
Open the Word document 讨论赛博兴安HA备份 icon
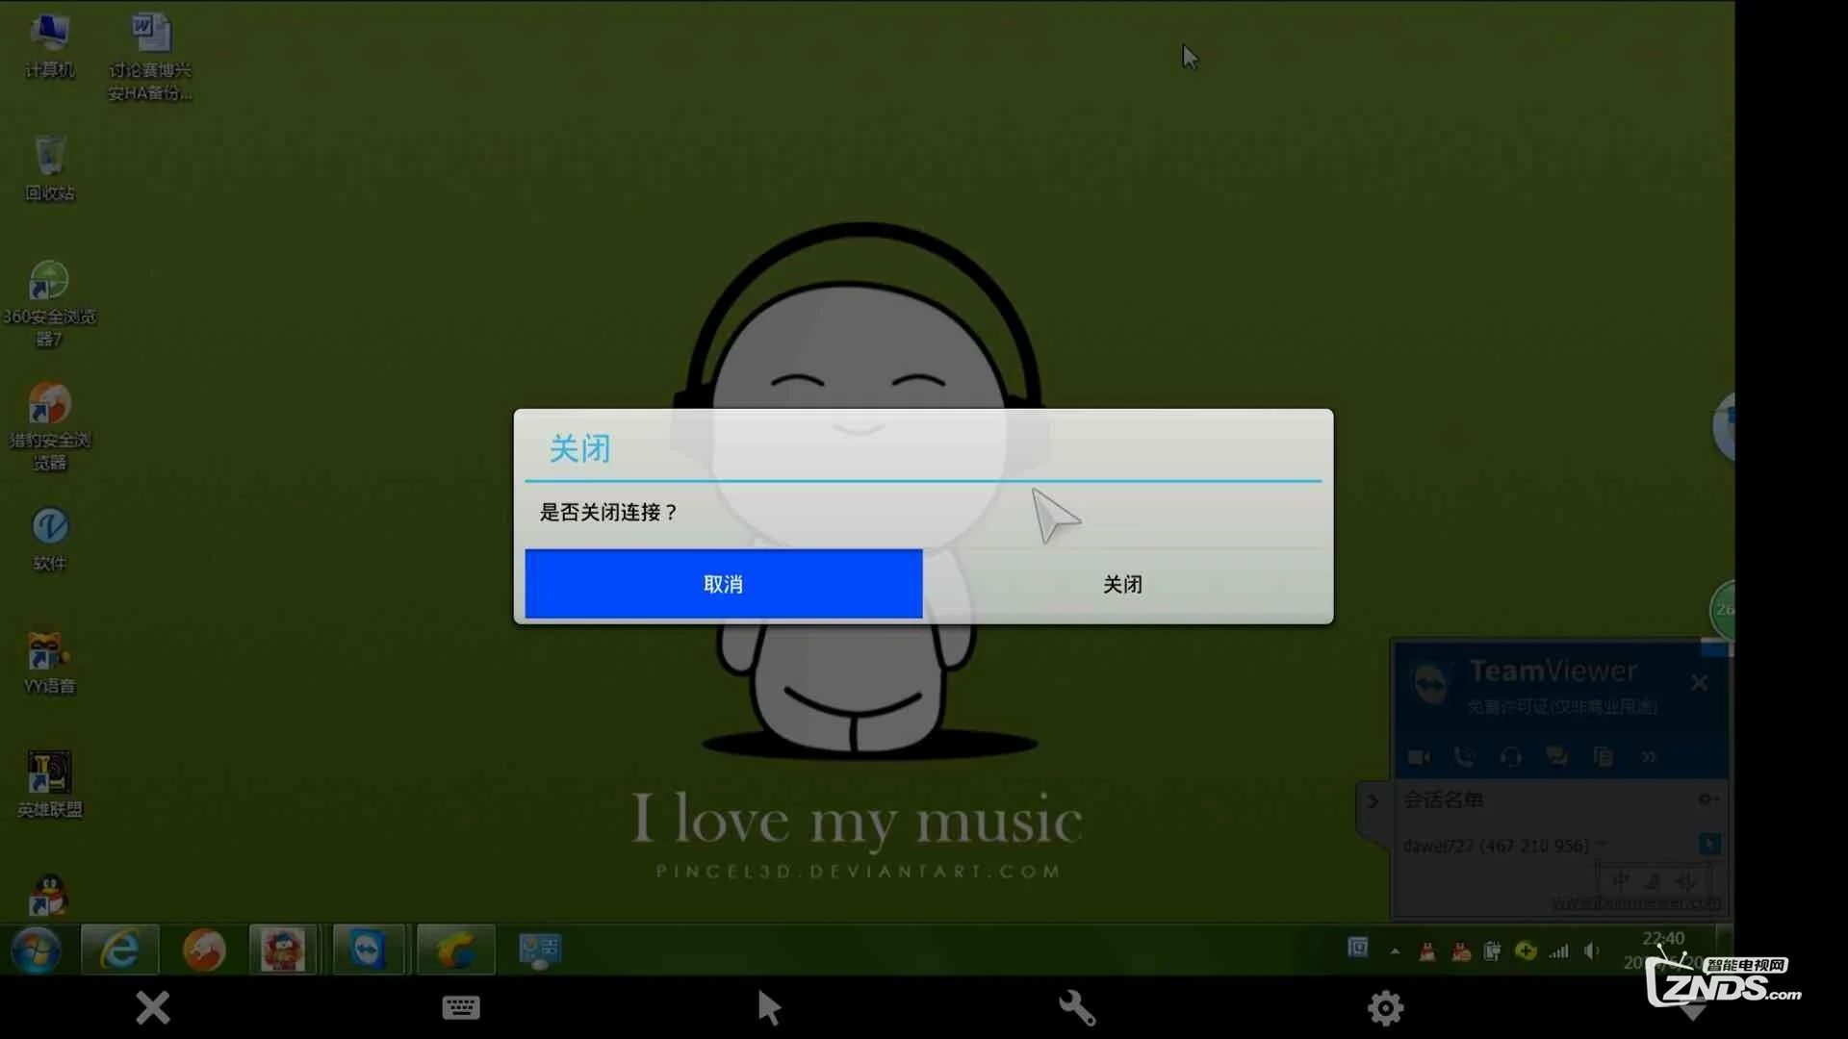tap(150, 56)
